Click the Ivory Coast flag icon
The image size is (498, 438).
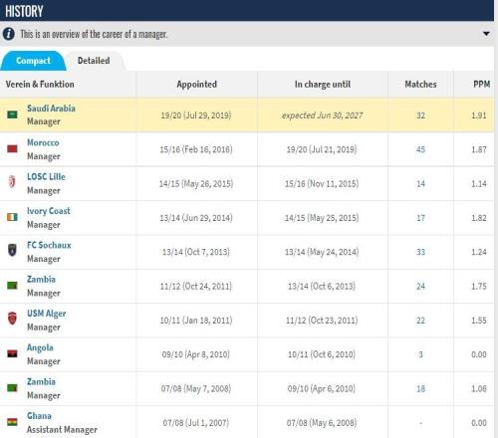12,217
